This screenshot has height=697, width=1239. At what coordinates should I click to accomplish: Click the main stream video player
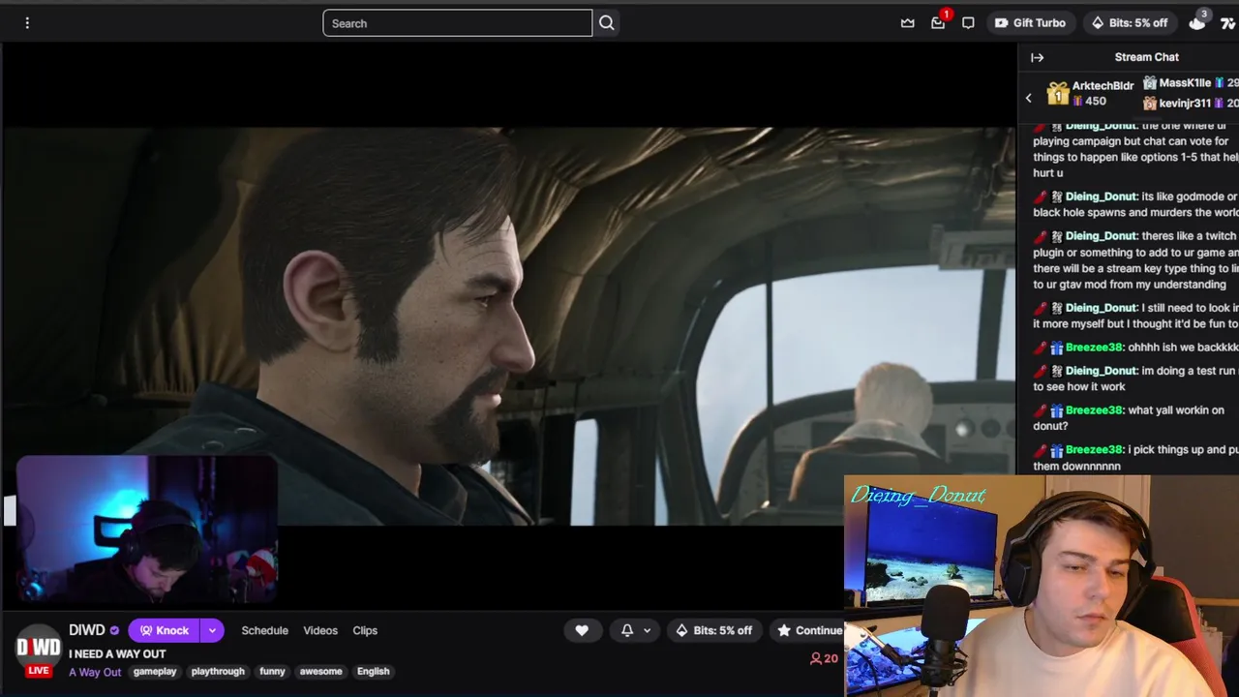click(508, 326)
